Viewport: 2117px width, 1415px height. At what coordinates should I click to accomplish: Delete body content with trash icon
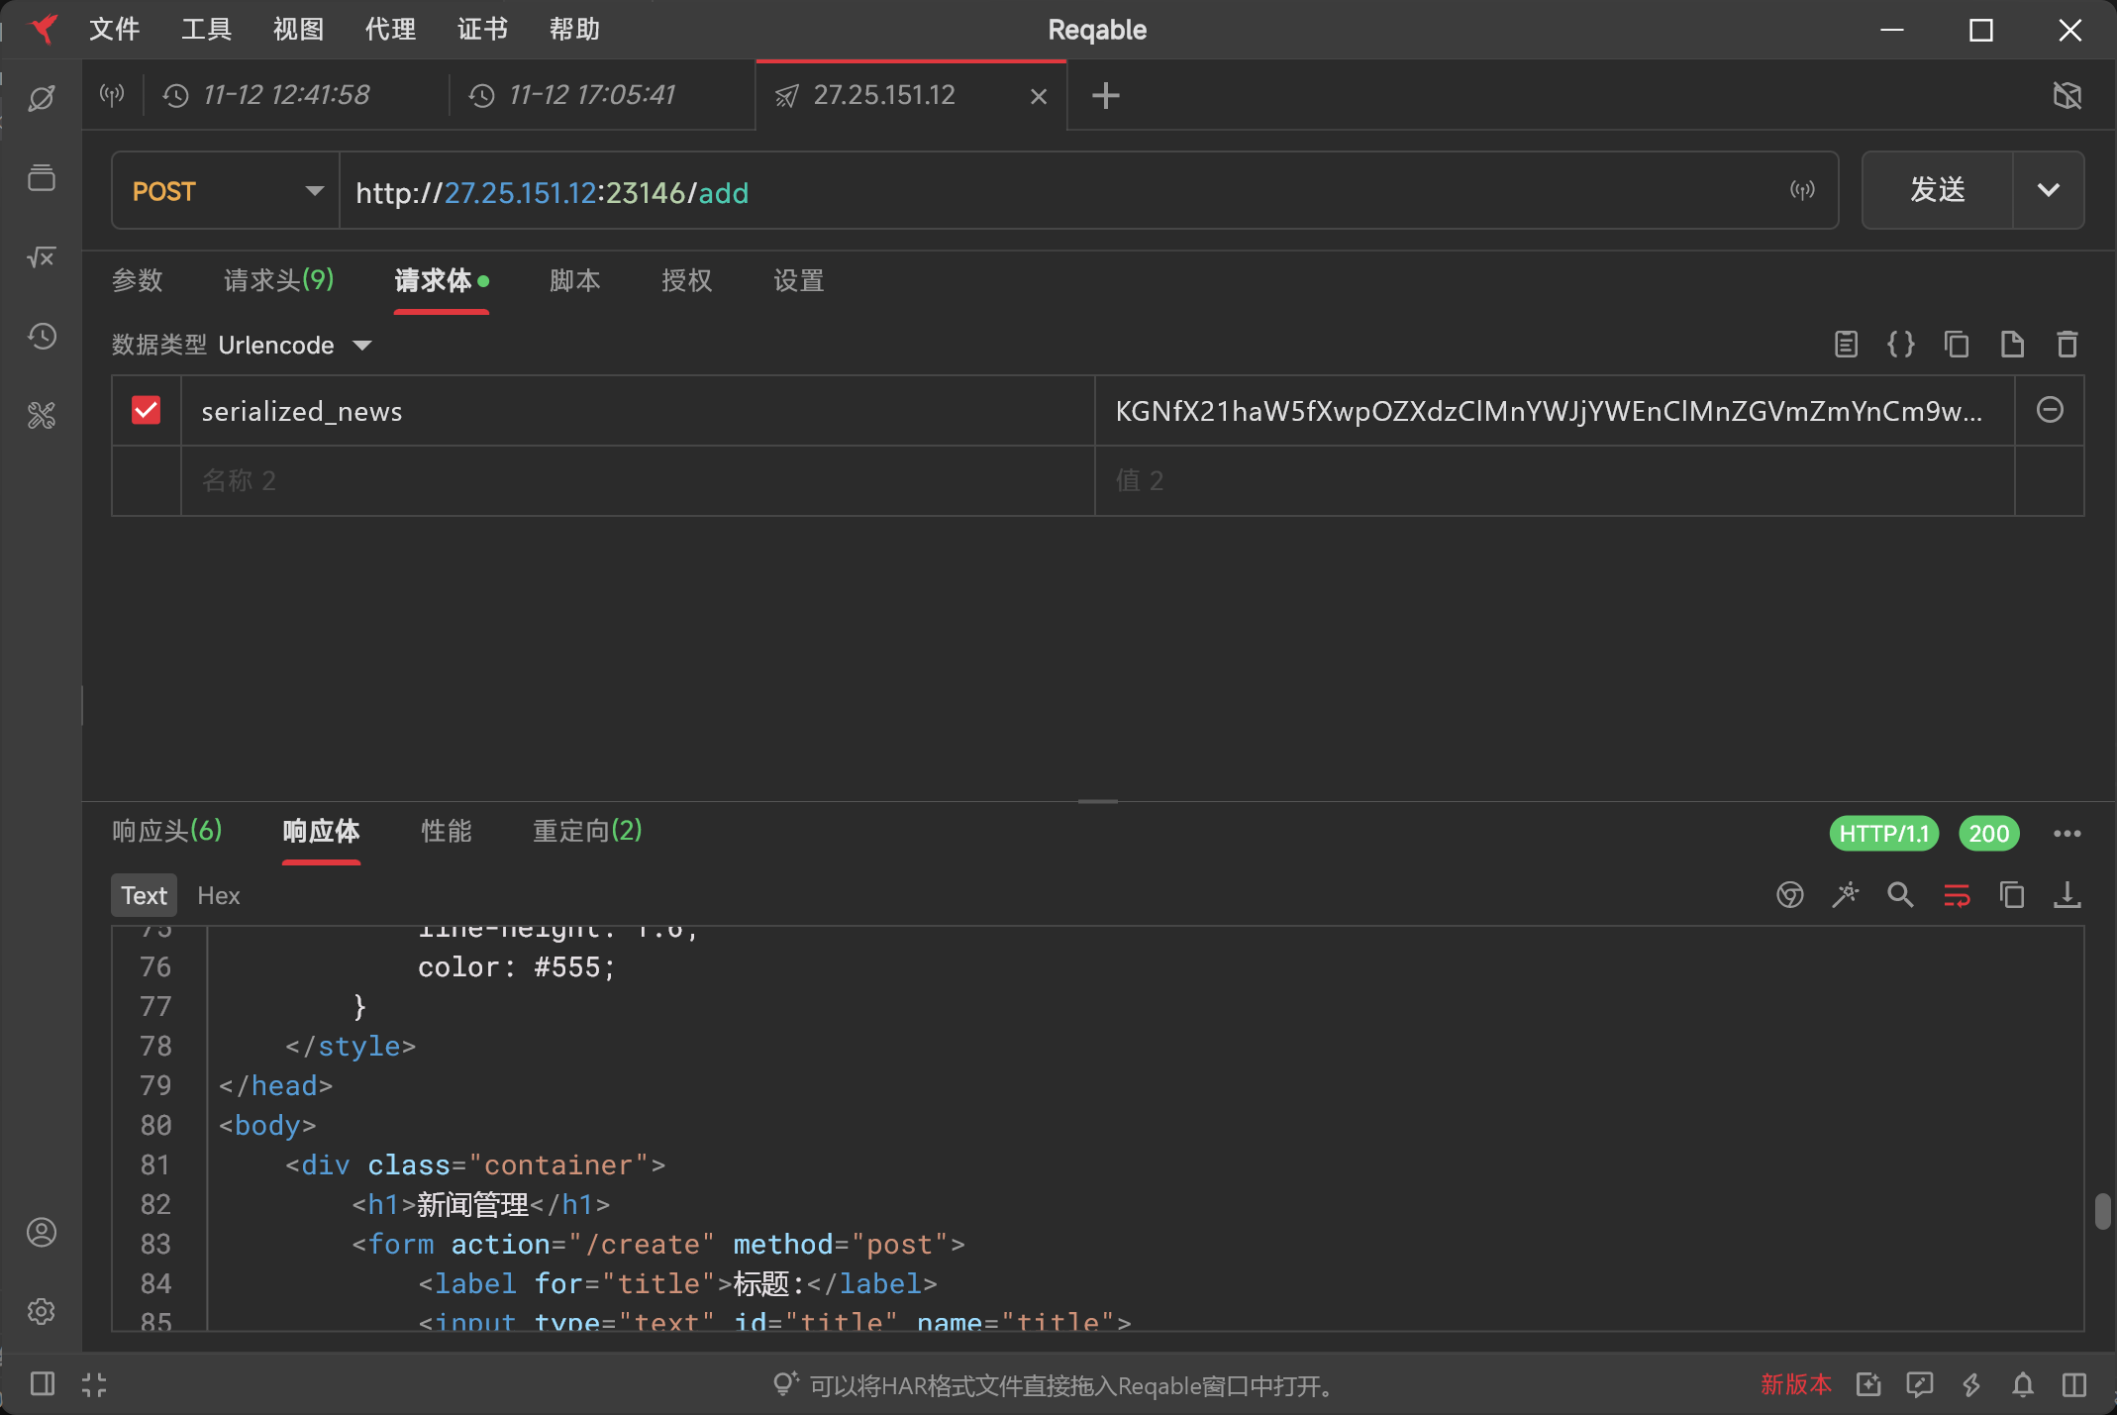[x=2067, y=345]
